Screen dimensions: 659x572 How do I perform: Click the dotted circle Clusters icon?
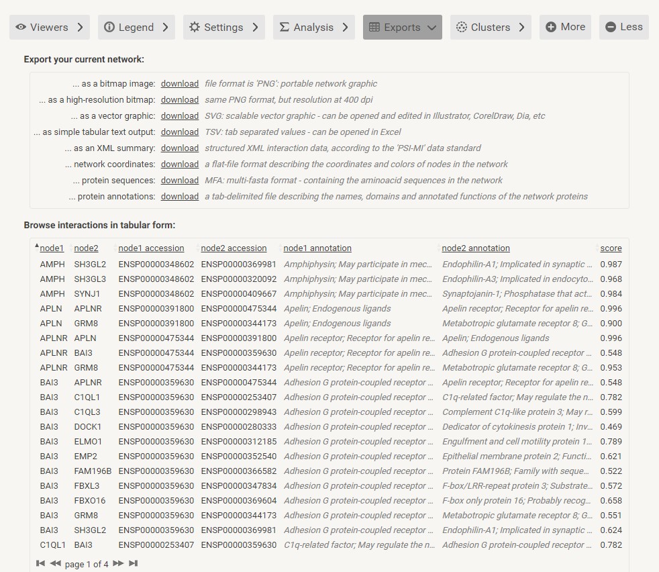click(462, 27)
